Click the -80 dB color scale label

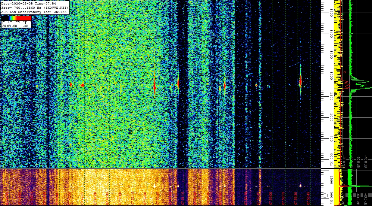pyautogui.click(x=6, y=26)
